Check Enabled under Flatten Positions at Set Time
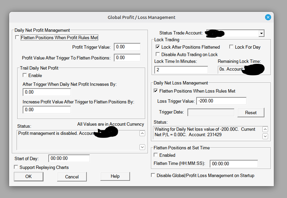Viewport: 287px width, 198px height. pyautogui.click(x=156, y=155)
